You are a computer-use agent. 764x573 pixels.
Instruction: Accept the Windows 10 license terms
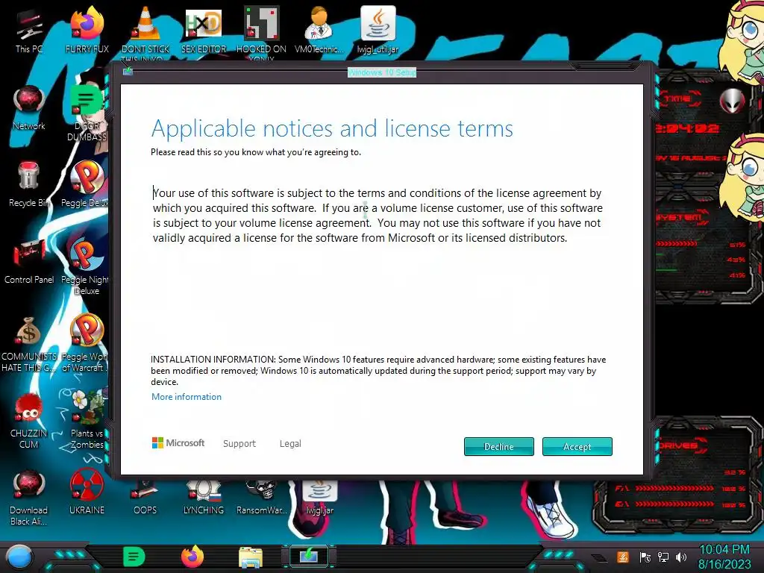click(x=577, y=446)
